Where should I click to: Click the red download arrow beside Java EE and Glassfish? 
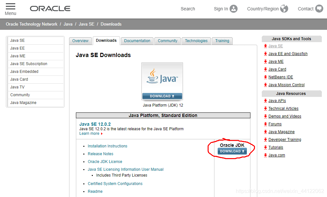(x=265, y=54)
